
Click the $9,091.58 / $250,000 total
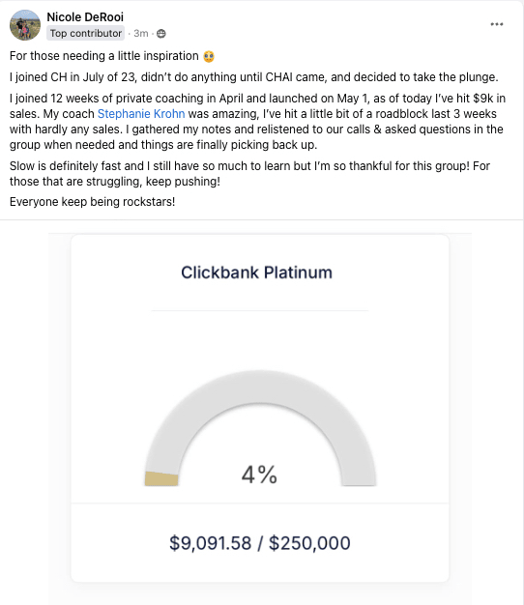[260, 543]
